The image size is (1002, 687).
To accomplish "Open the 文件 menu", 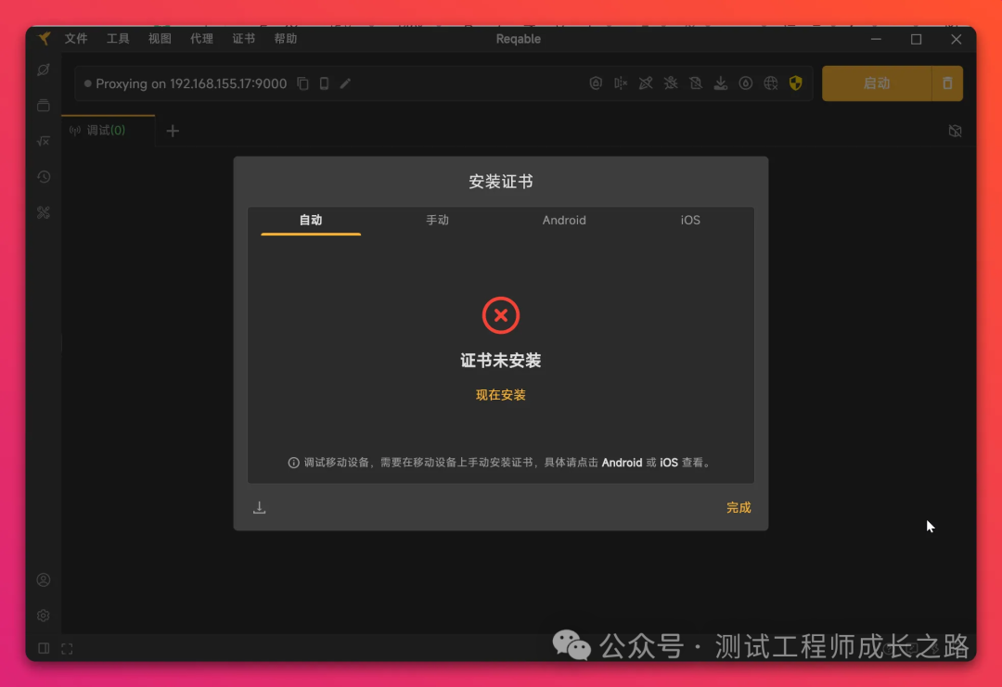I will tap(76, 39).
